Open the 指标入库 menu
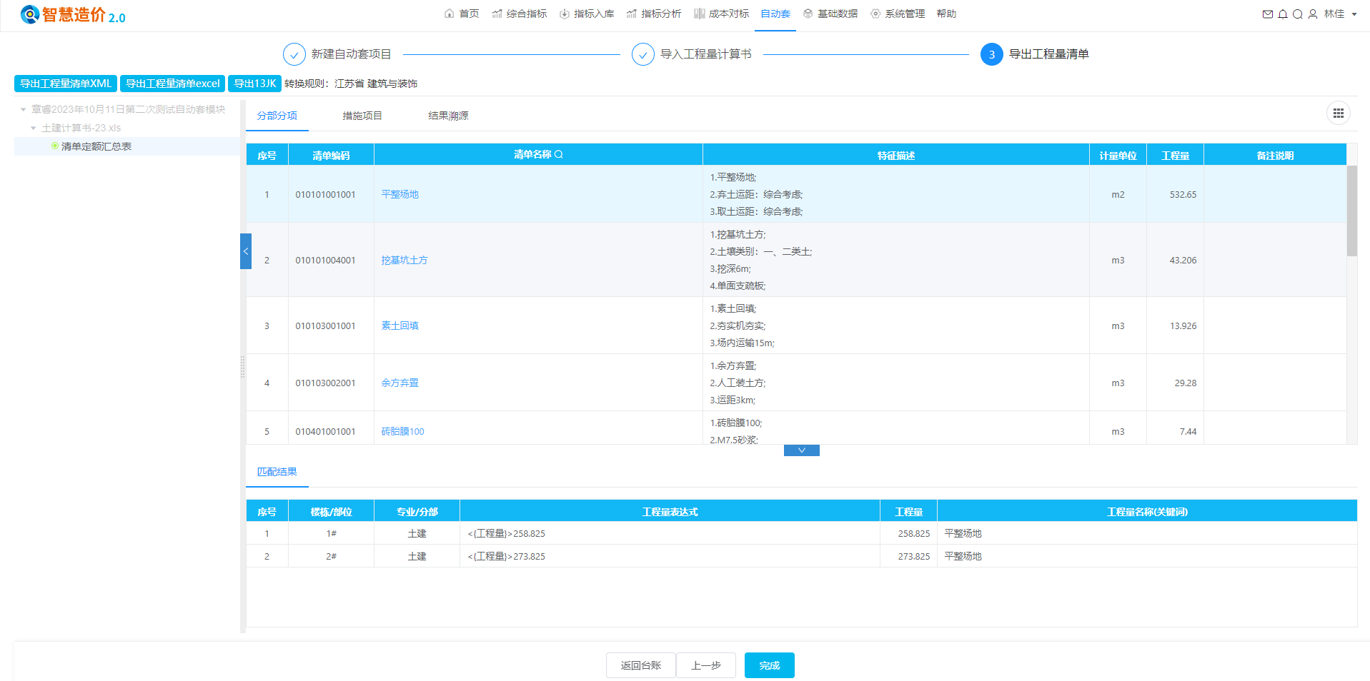Viewport: 1370px width, 681px height. [x=594, y=14]
